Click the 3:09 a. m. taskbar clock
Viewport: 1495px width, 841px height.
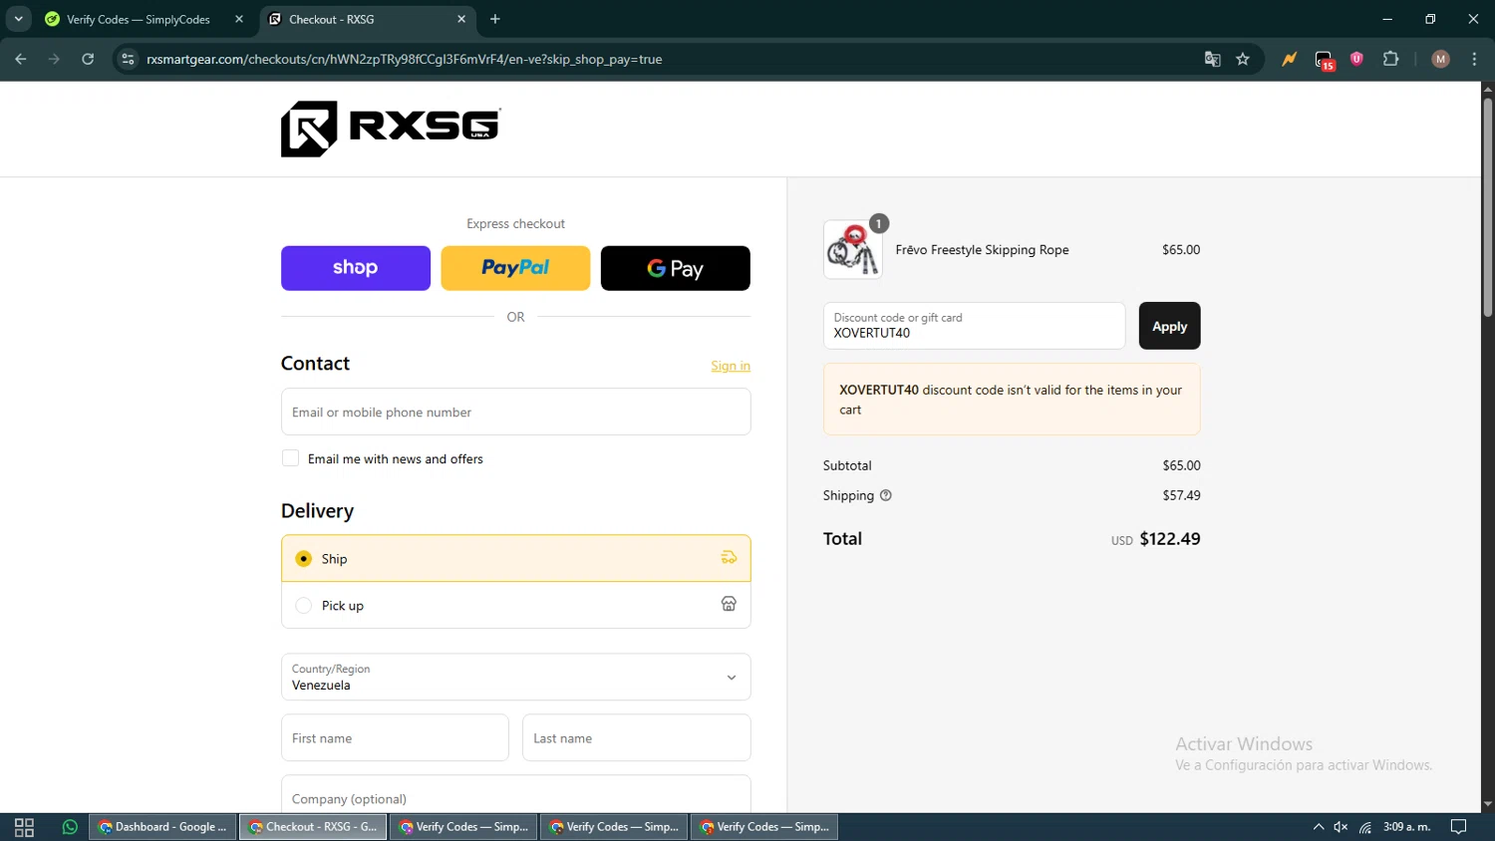click(x=1406, y=827)
